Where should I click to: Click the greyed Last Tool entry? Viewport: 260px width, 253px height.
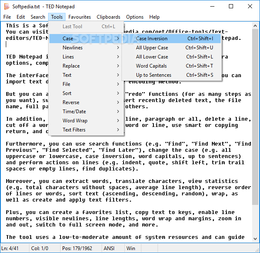click(x=86, y=27)
